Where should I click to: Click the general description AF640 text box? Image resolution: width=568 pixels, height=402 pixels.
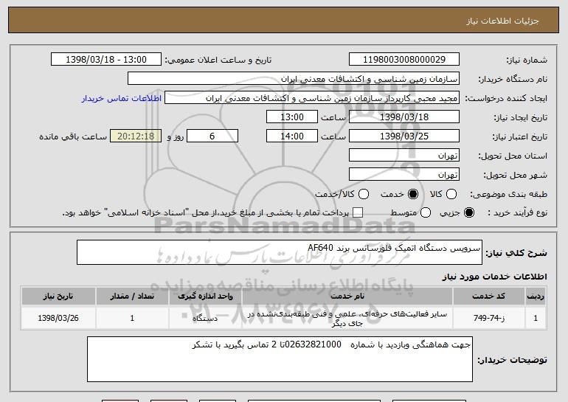tap(280, 252)
